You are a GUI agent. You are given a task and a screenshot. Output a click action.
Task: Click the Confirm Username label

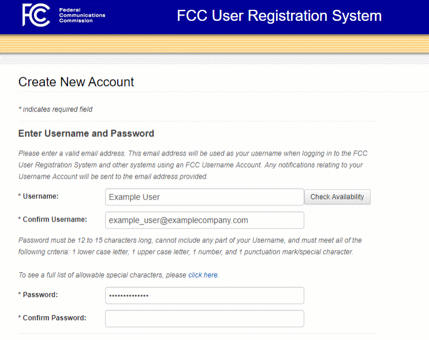click(54, 220)
